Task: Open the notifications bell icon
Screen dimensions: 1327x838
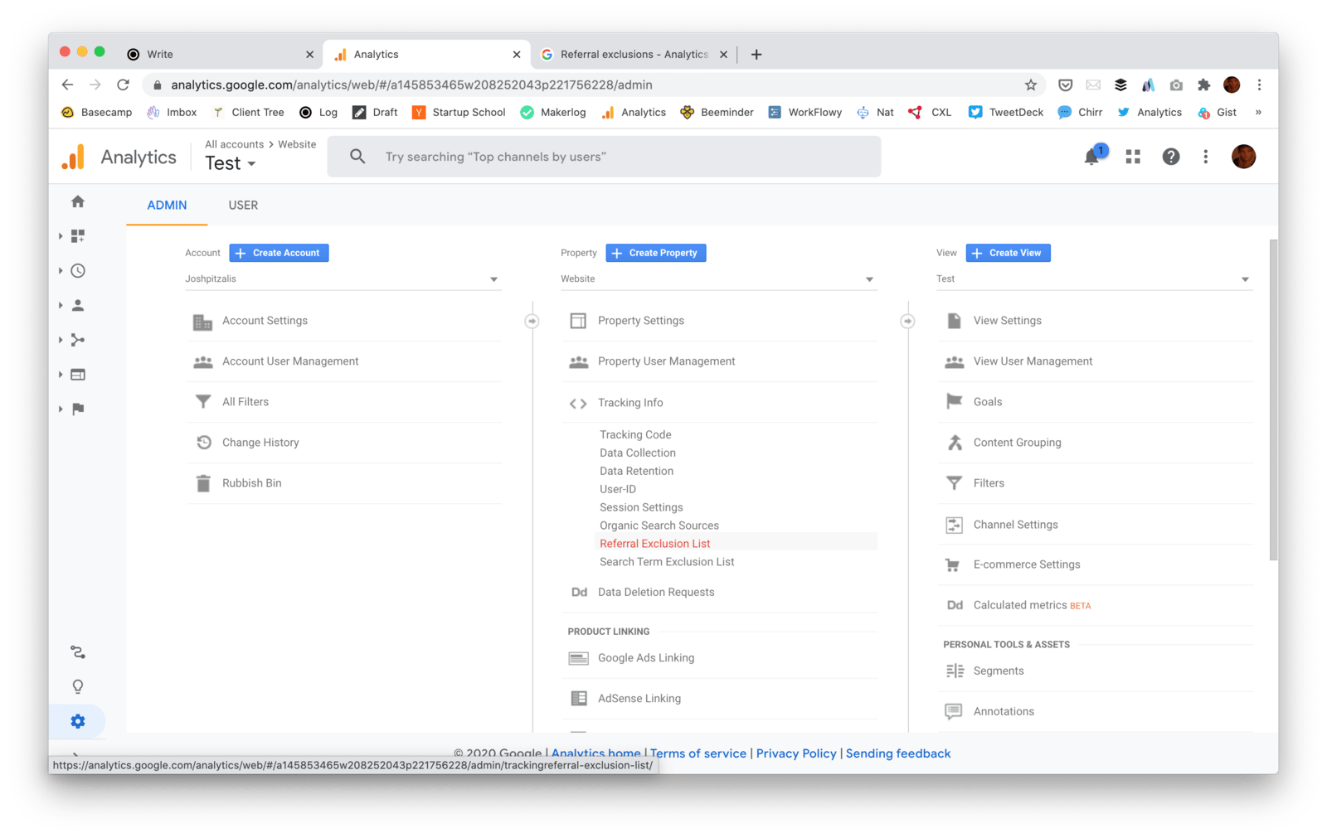Action: tap(1091, 157)
